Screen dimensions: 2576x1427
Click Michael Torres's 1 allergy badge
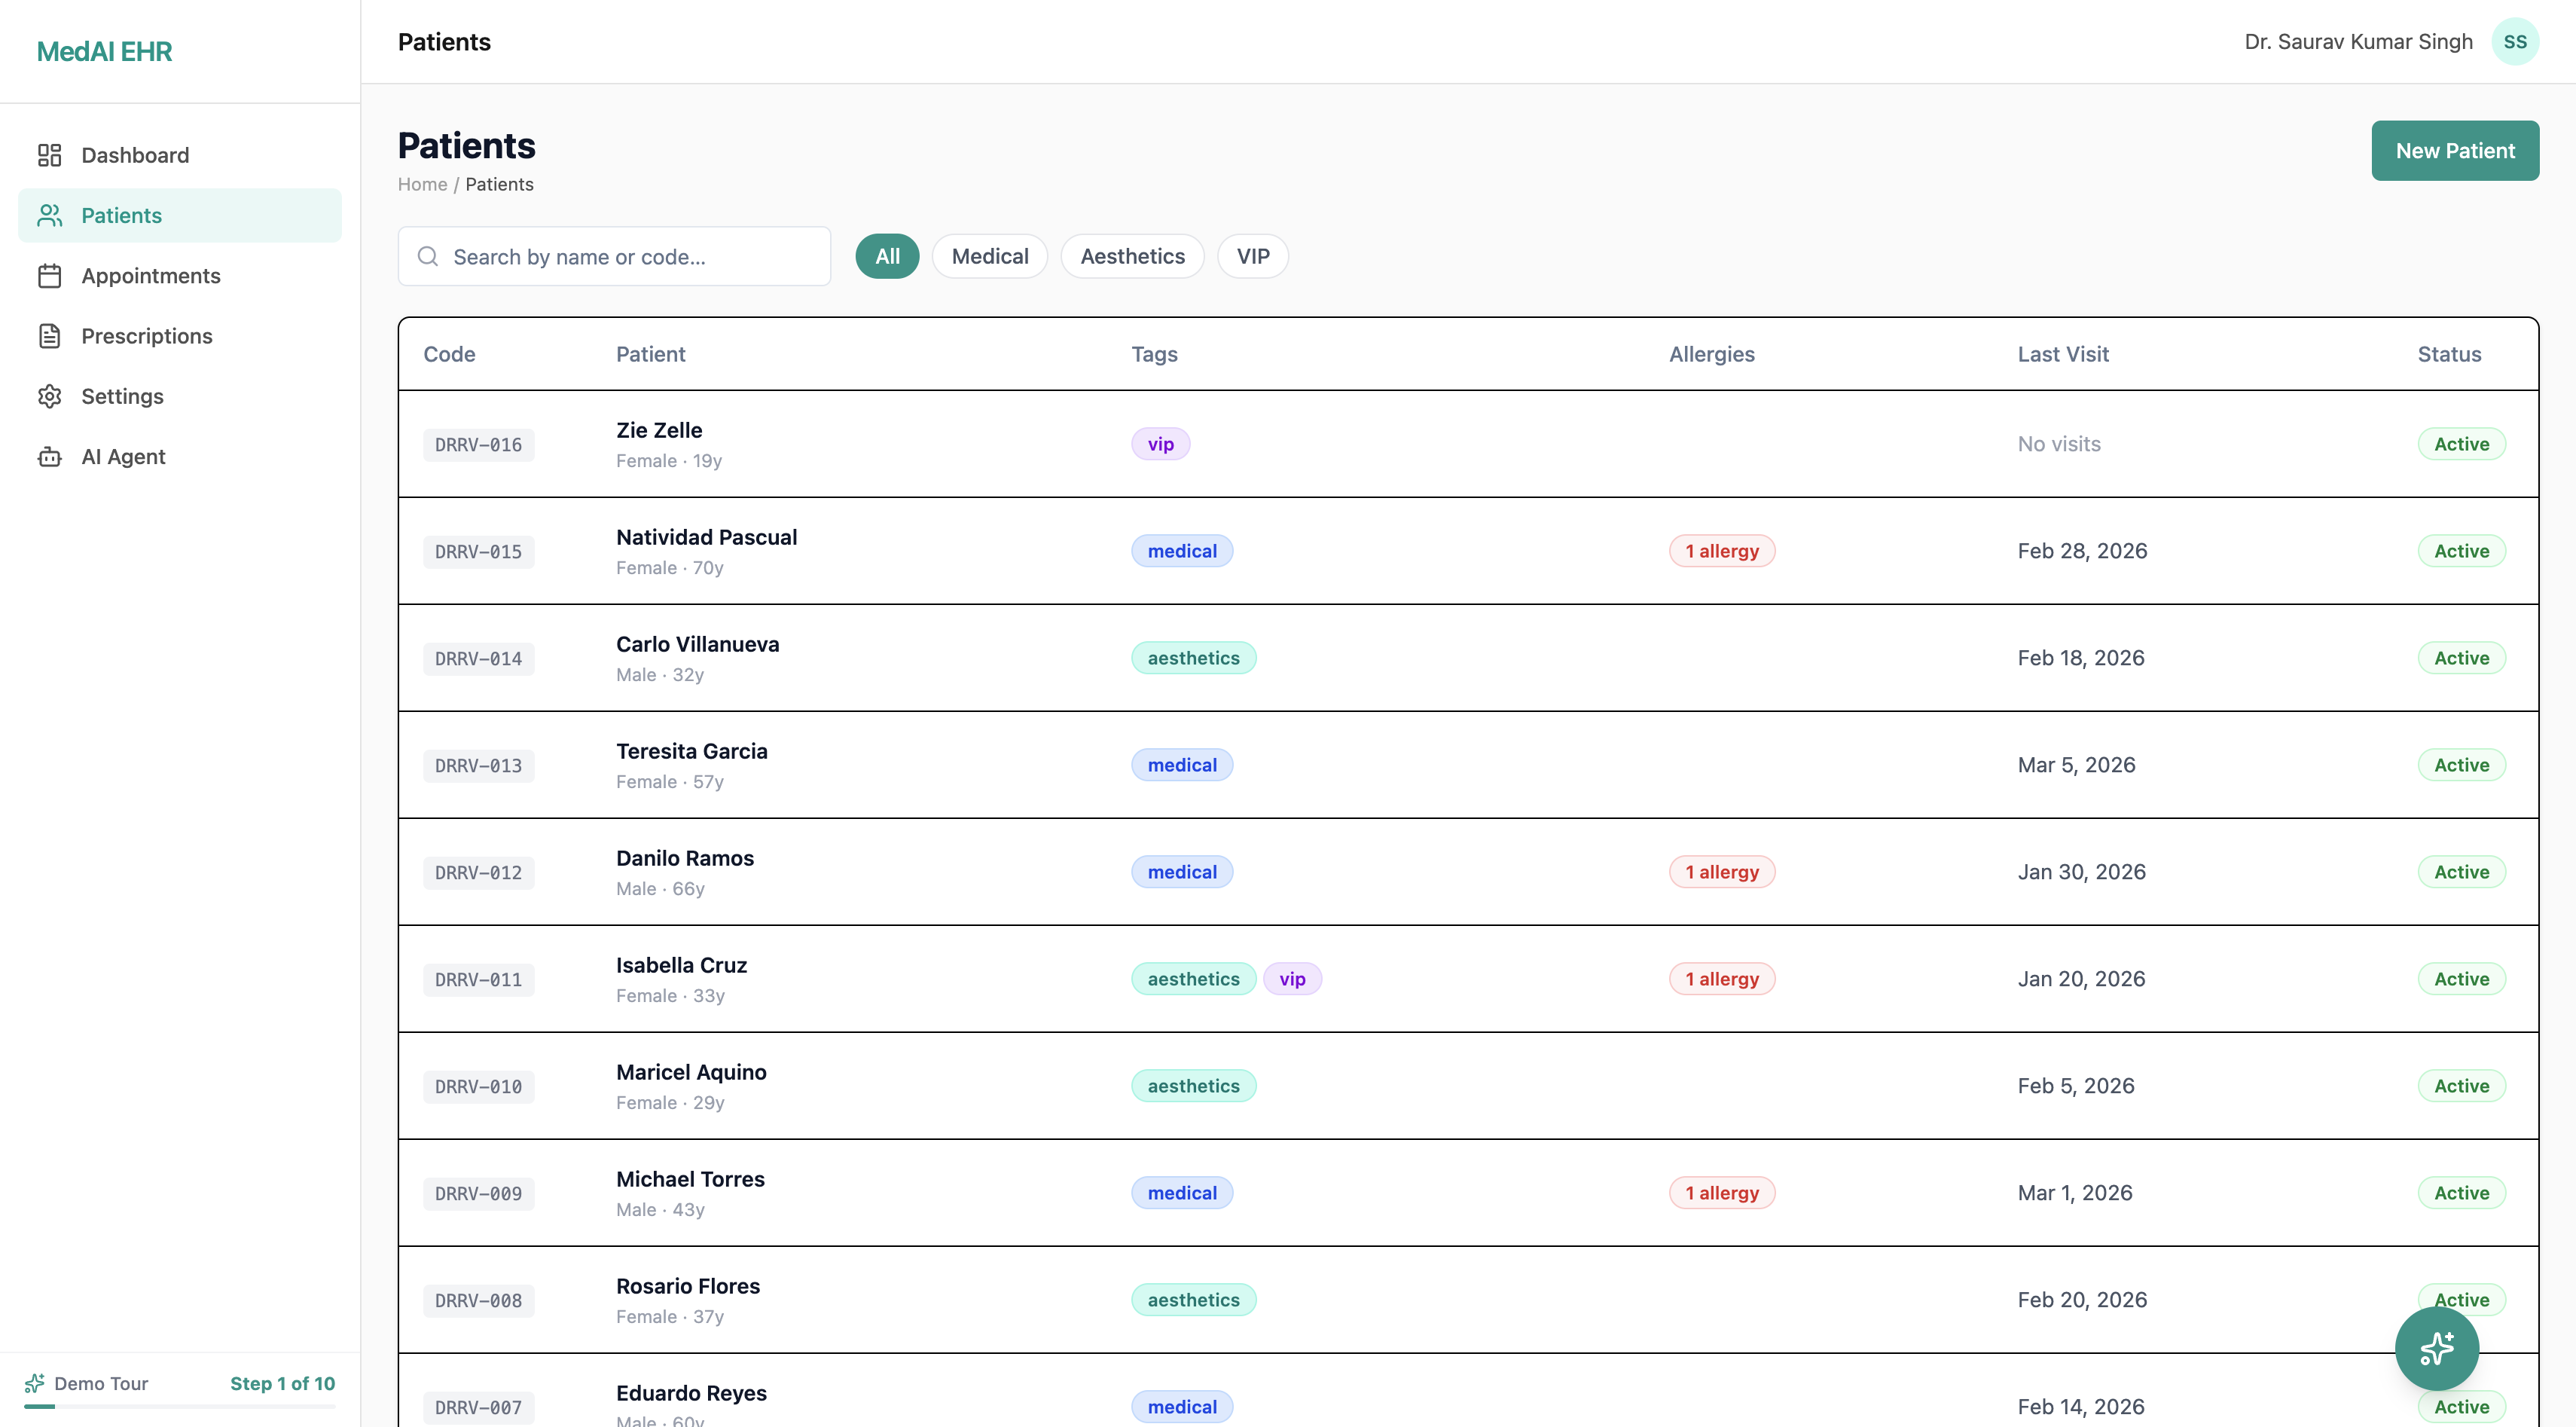1721,1193
